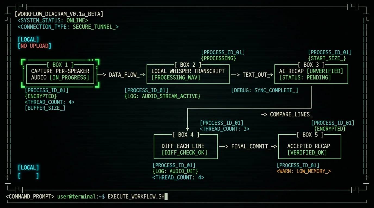Image resolution: width=374 pixels, height=208 pixels.
Task: Select the BOX 2 header label
Action: tap(188, 65)
